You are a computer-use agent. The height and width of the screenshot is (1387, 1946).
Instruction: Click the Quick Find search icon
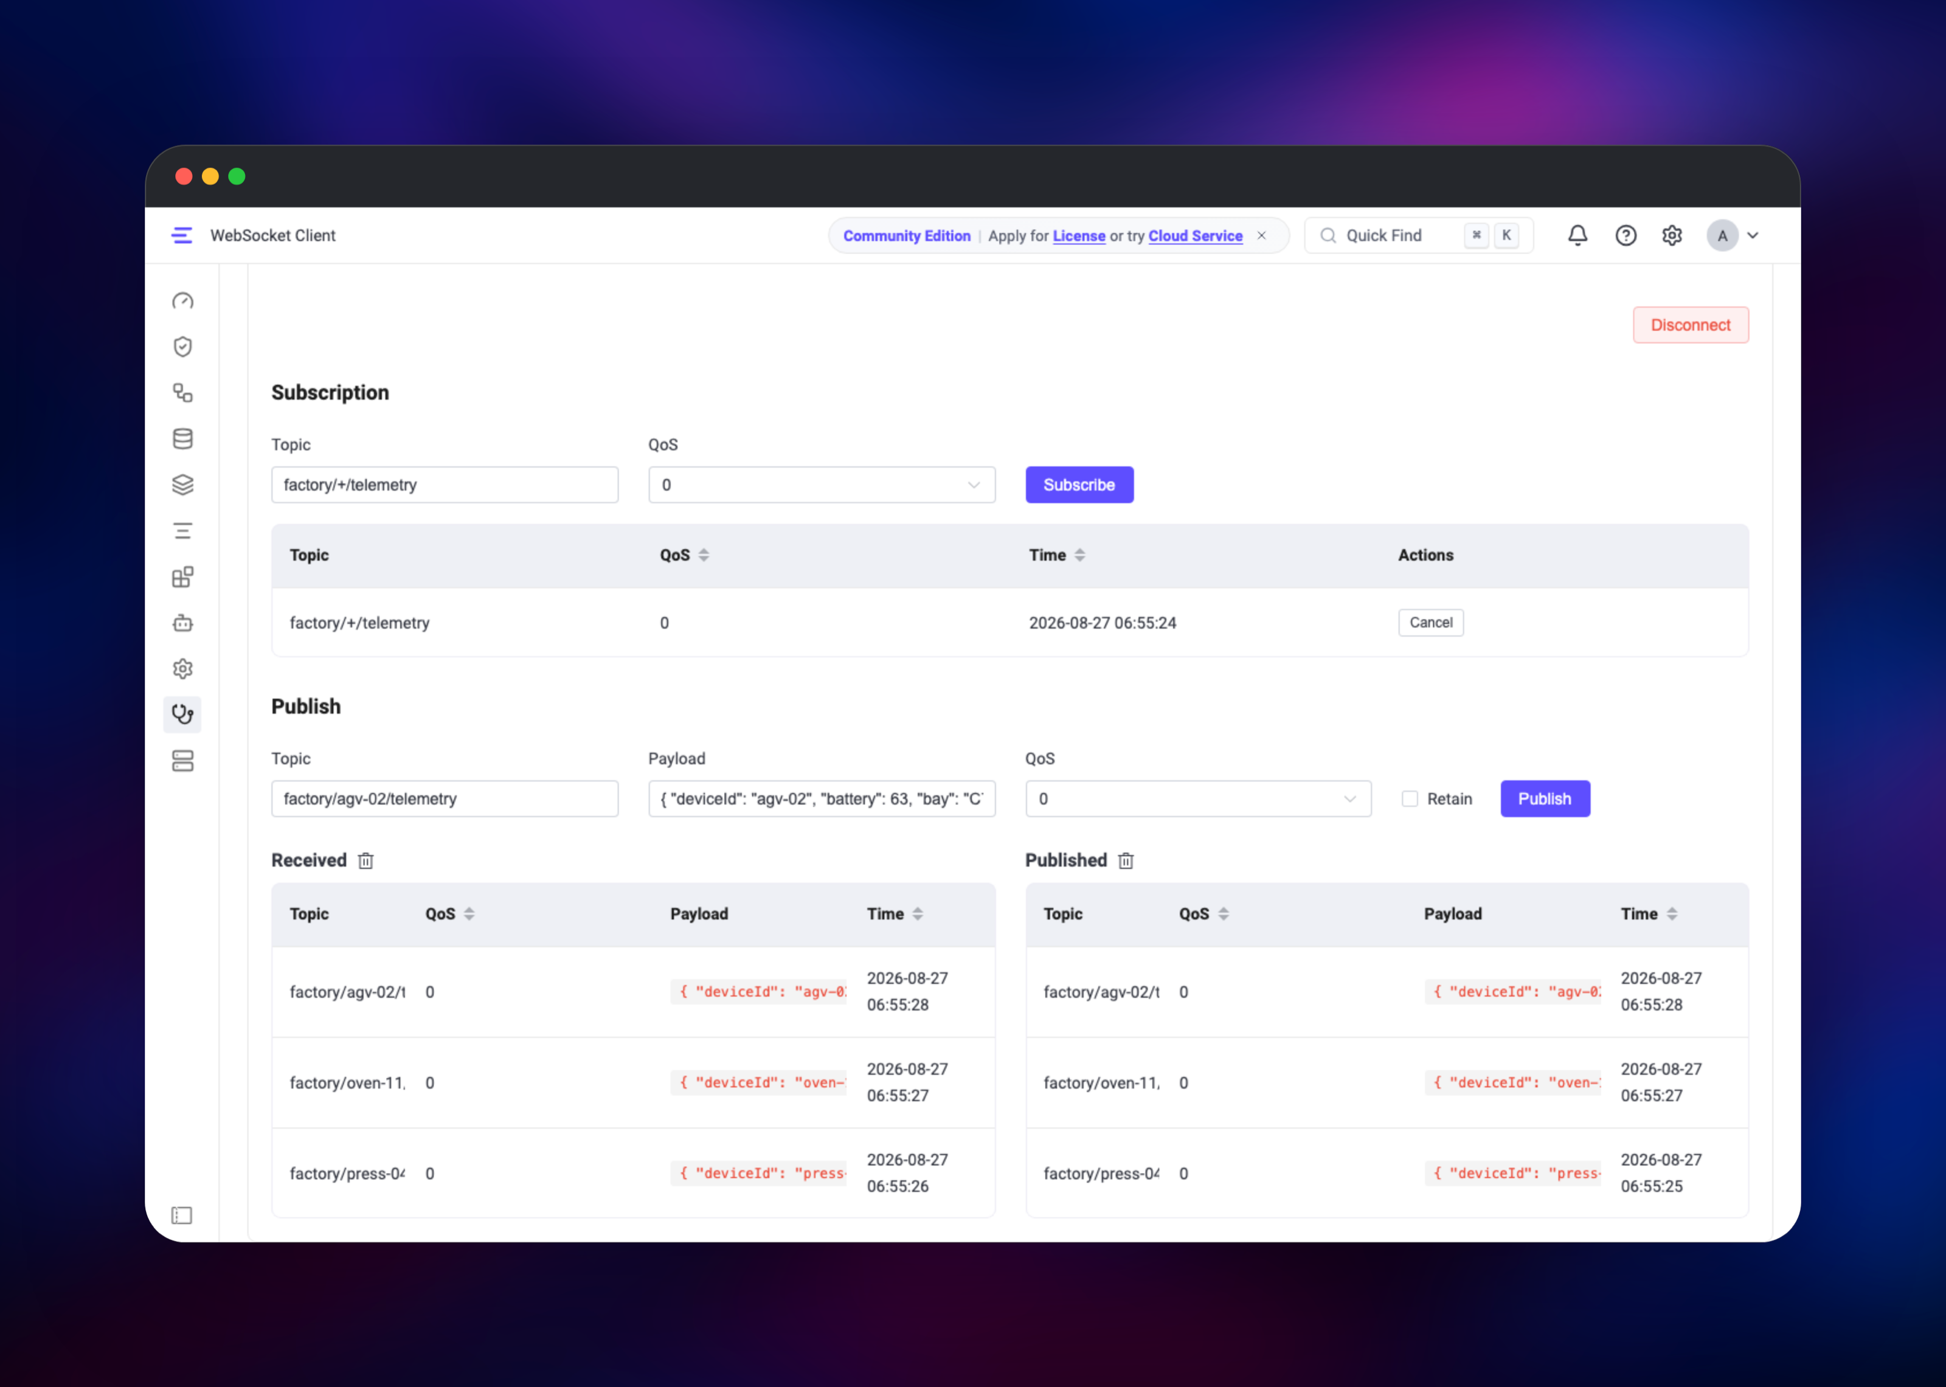click(x=1328, y=235)
